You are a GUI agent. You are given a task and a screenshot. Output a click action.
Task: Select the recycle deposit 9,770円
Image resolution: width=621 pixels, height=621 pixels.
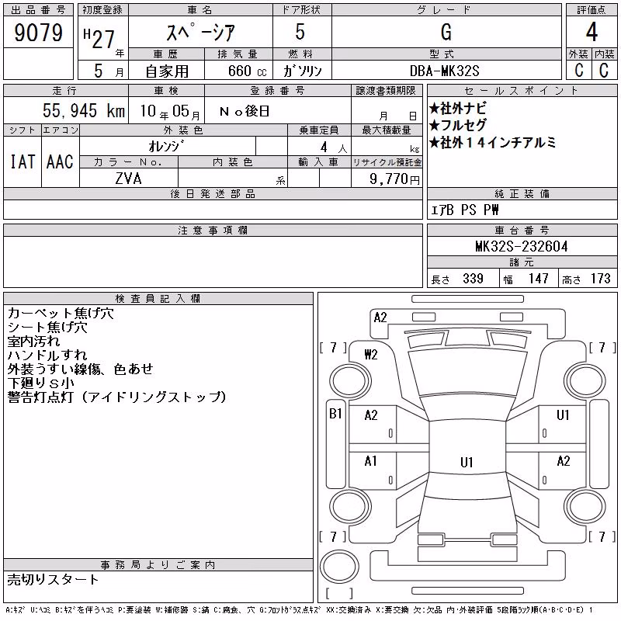(x=394, y=179)
